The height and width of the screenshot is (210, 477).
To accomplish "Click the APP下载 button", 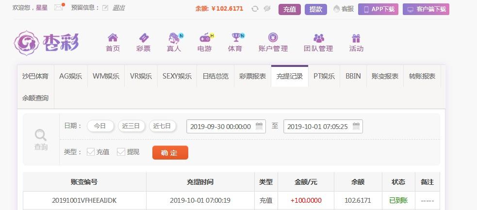I will (x=378, y=9).
